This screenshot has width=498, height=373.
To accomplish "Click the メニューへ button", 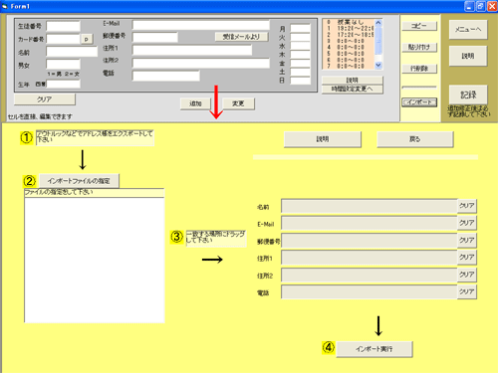I will tap(468, 30).
